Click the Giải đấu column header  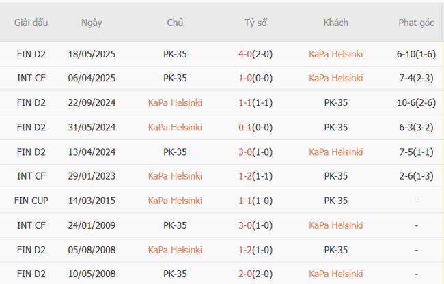click(x=31, y=23)
